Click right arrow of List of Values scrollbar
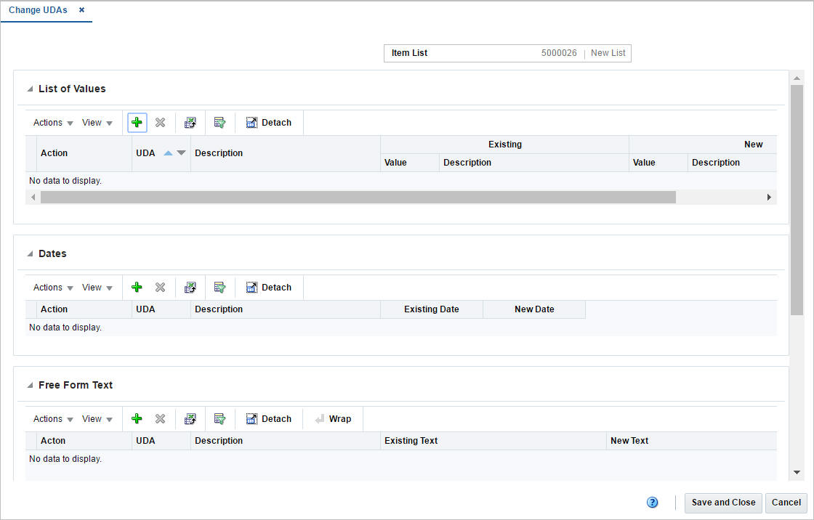The width and height of the screenshot is (814, 520). click(770, 198)
